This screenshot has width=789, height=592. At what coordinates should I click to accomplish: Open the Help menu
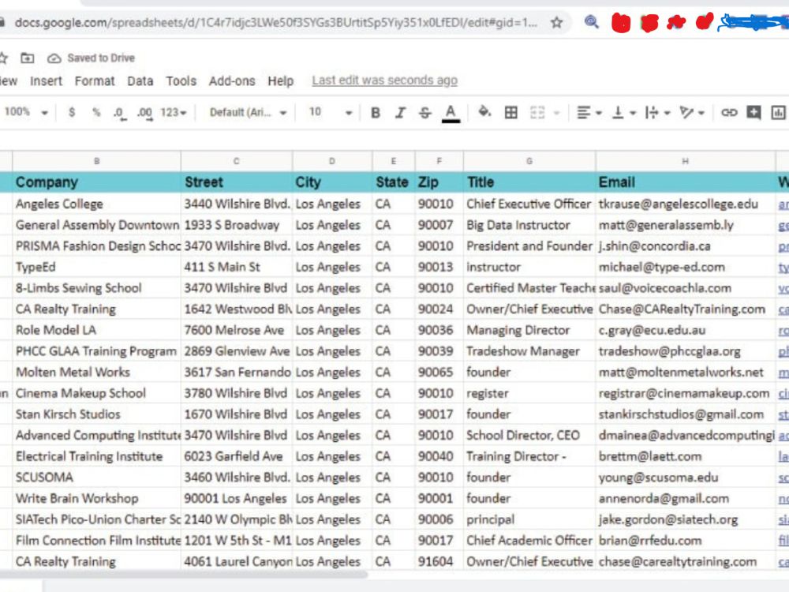pos(280,81)
